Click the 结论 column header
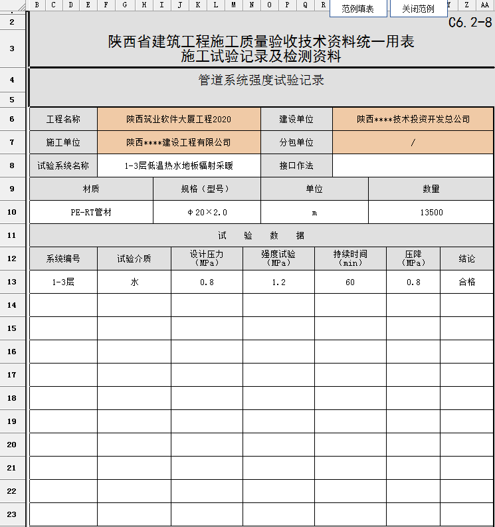The width and height of the screenshot is (495, 527). coord(467,259)
